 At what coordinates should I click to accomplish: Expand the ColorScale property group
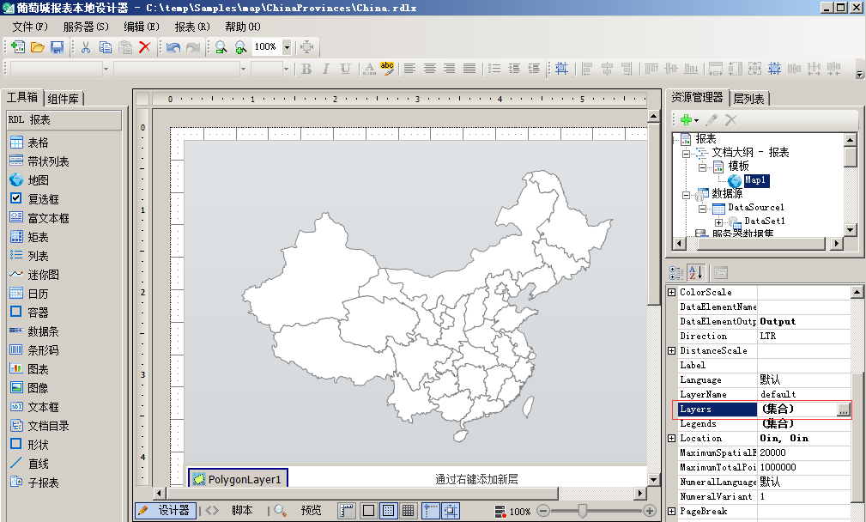[x=672, y=293]
